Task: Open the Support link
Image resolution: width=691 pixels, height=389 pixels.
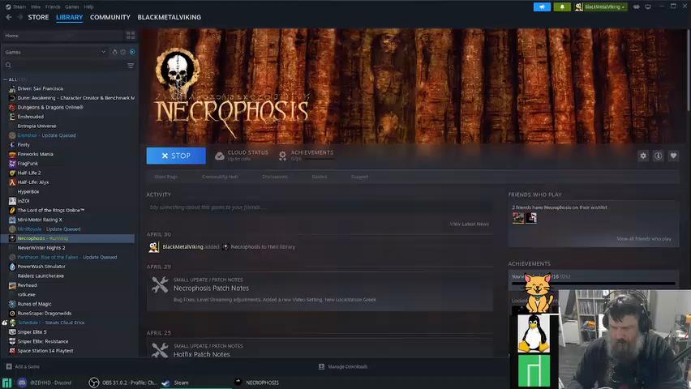Action: 359,177
